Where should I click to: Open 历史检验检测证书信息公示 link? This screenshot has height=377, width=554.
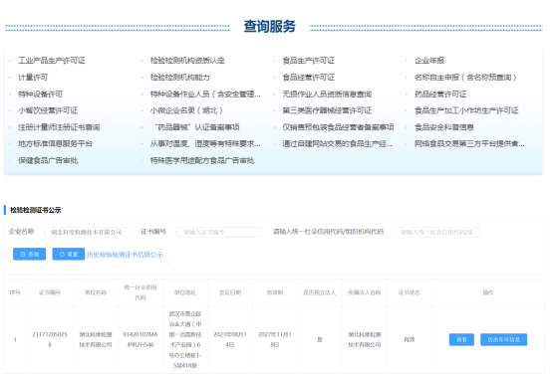pyautogui.click(x=126, y=255)
